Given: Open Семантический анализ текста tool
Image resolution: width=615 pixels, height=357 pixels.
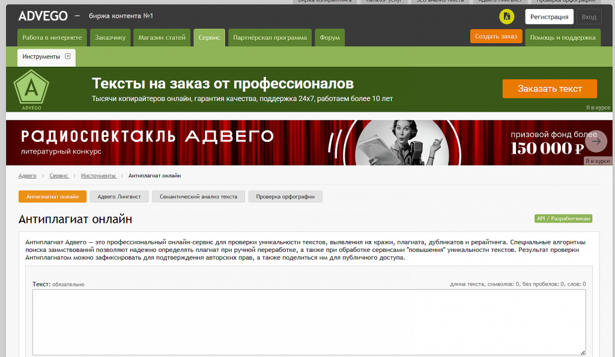Looking at the screenshot, I should 198,197.
